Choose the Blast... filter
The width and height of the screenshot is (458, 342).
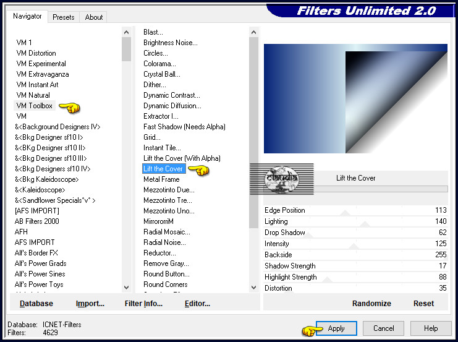tap(153, 32)
